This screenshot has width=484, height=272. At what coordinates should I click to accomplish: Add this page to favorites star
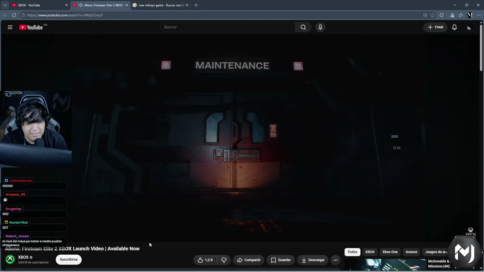coord(433,15)
